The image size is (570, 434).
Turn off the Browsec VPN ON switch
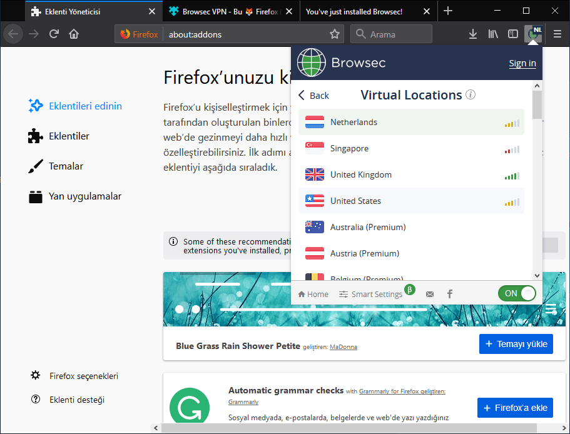click(x=517, y=293)
